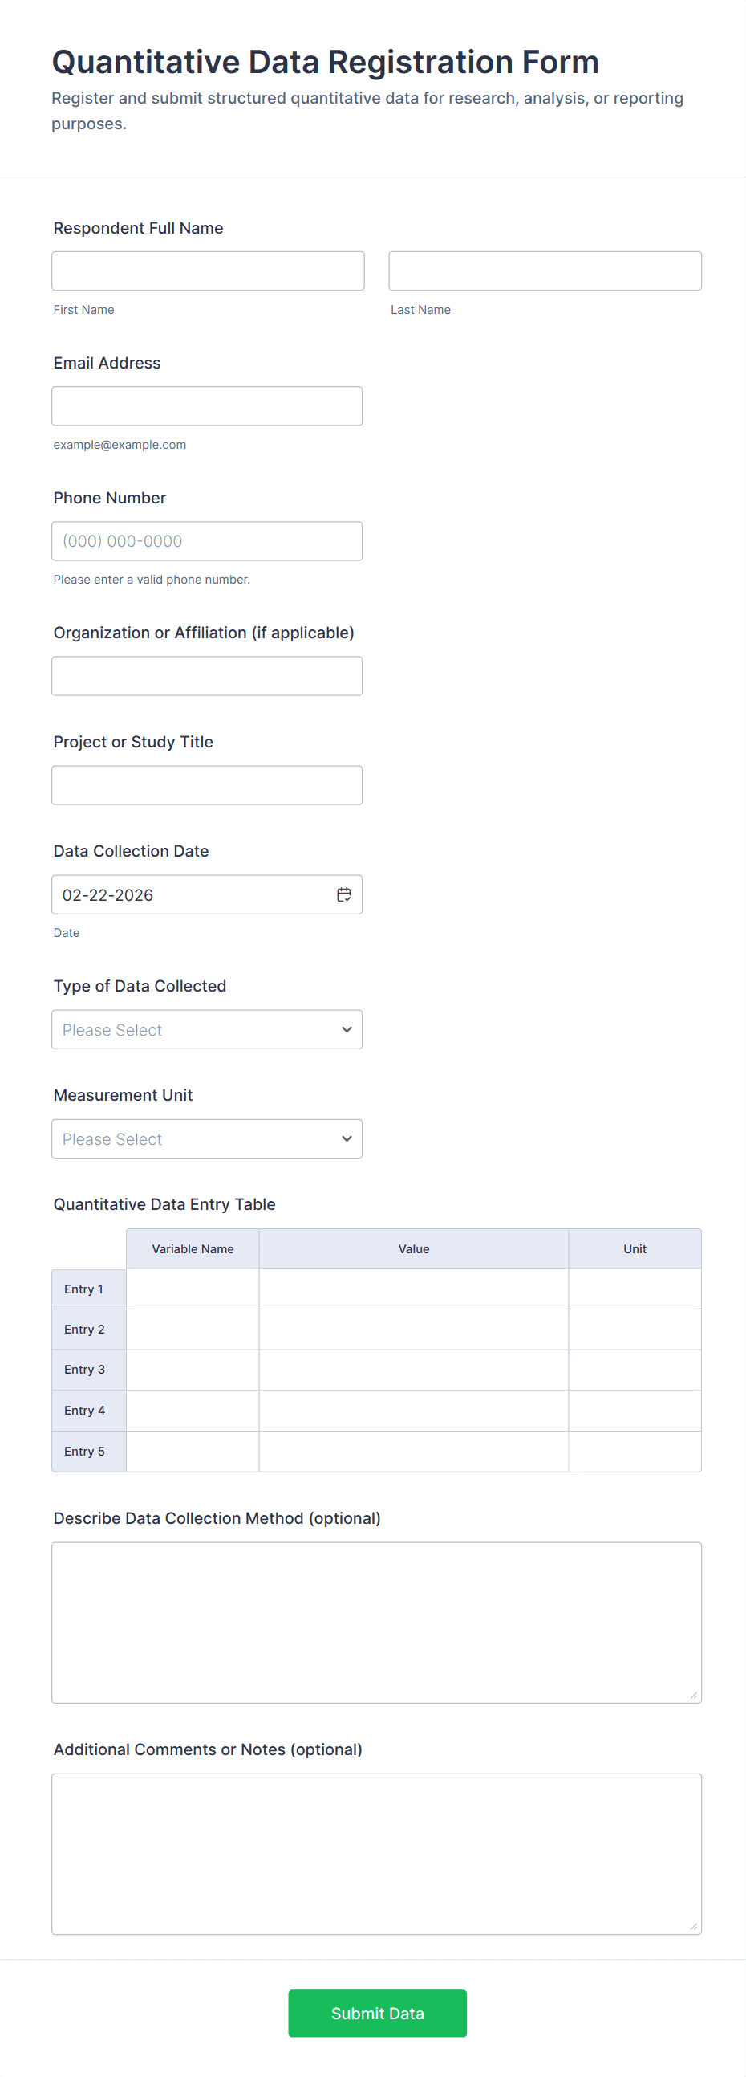Click into the Last Name field
746x2077 pixels.
click(545, 271)
